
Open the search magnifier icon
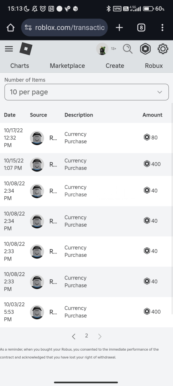point(128,49)
